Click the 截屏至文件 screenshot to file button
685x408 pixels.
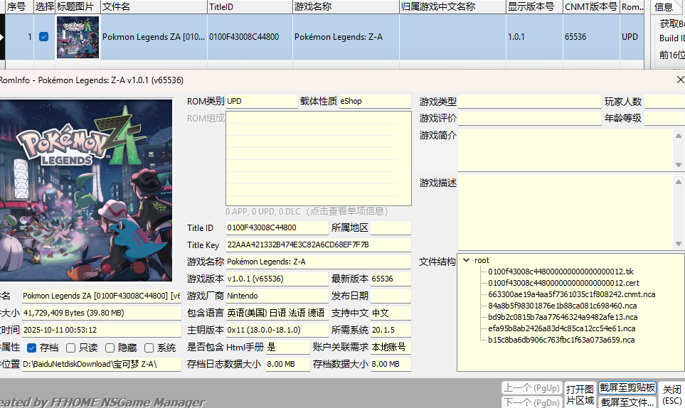[x=627, y=402]
